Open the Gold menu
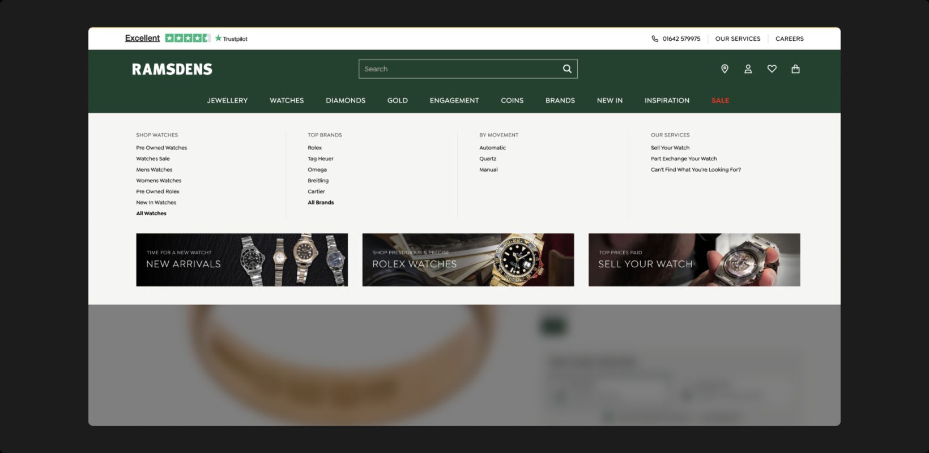Image resolution: width=929 pixels, height=453 pixels. [x=398, y=101]
